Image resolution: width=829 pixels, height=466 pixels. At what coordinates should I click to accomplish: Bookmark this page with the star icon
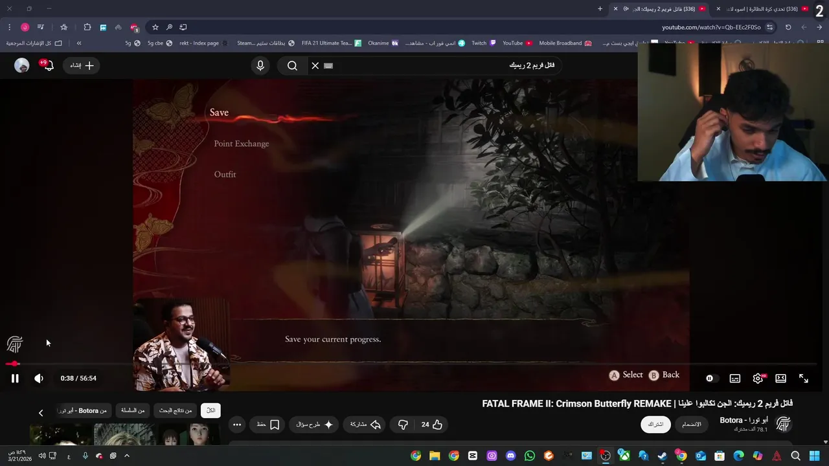click(x=155, y=27)
